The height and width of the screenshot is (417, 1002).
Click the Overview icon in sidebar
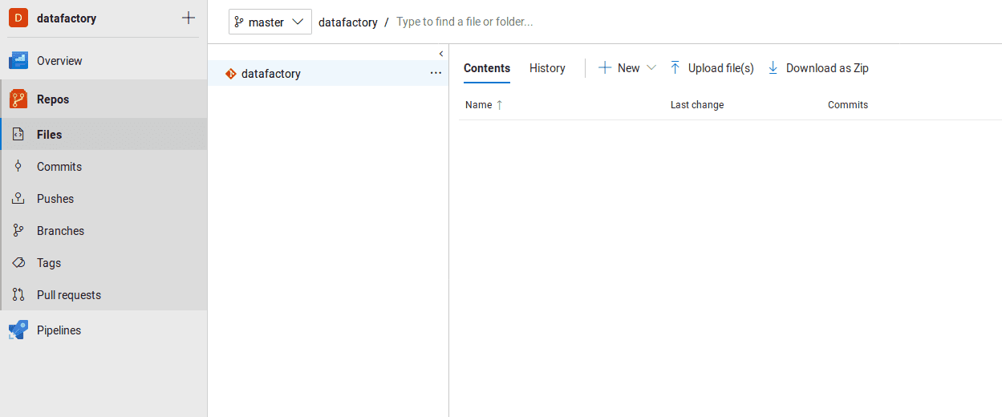point(18,61)
